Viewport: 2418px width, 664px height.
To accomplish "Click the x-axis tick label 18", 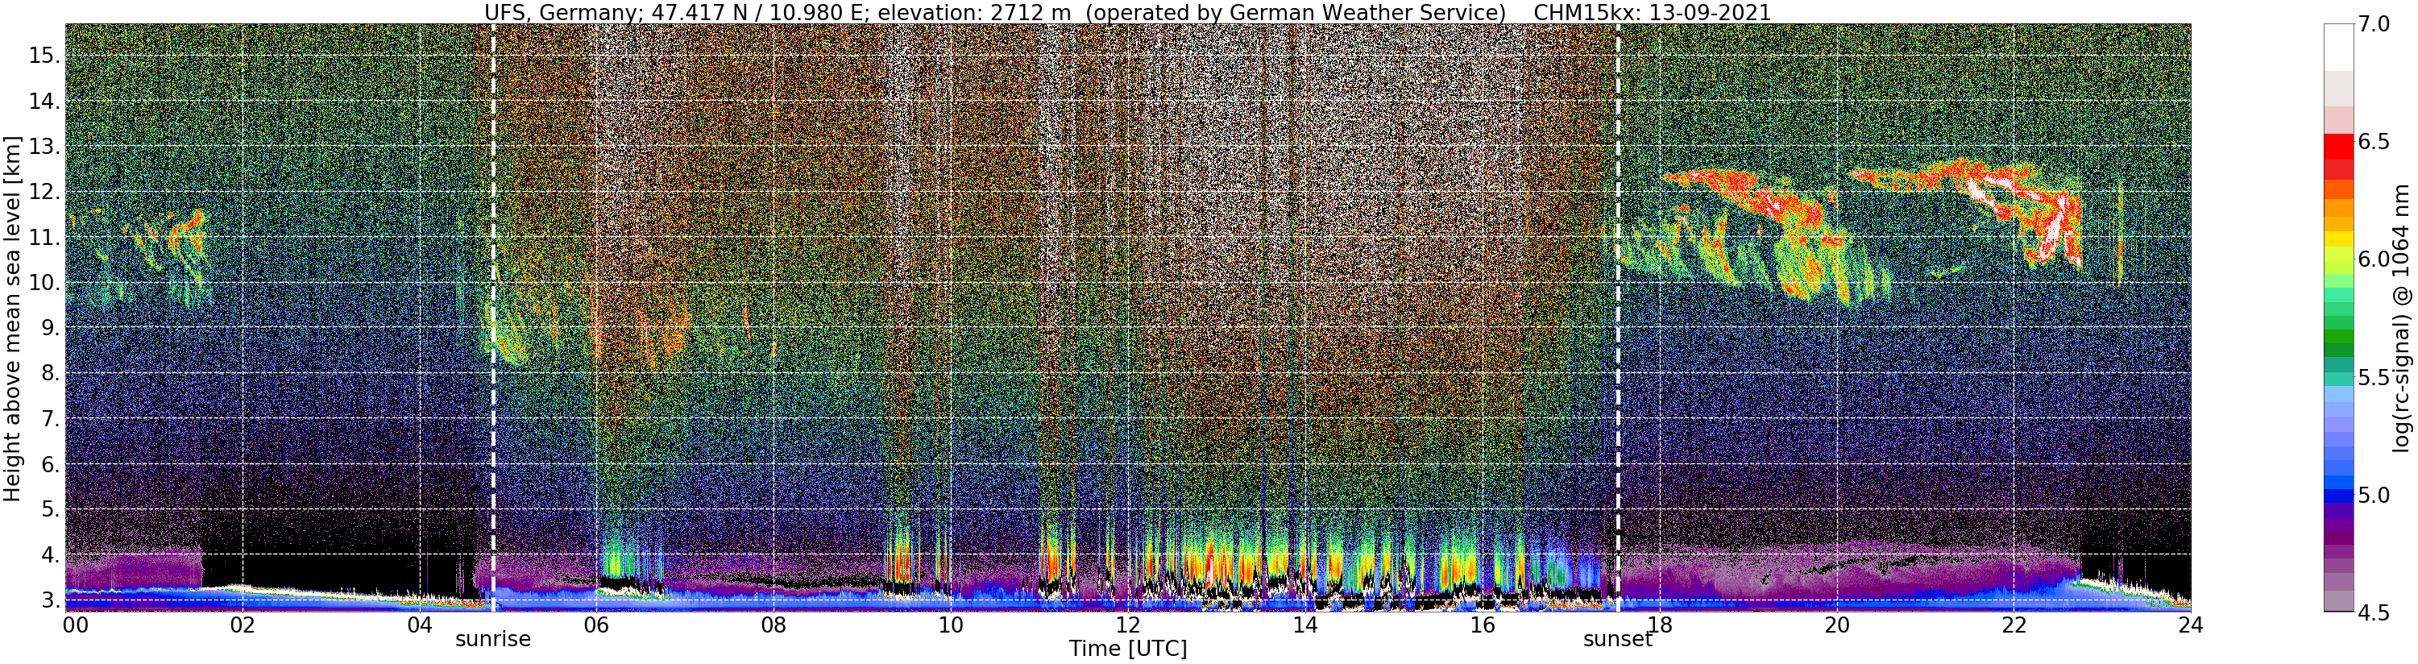I will point(1660,625).
